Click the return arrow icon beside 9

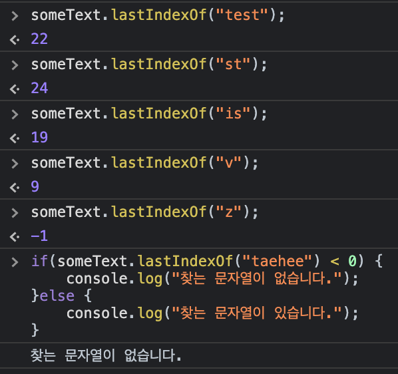(x=15, y=188)
